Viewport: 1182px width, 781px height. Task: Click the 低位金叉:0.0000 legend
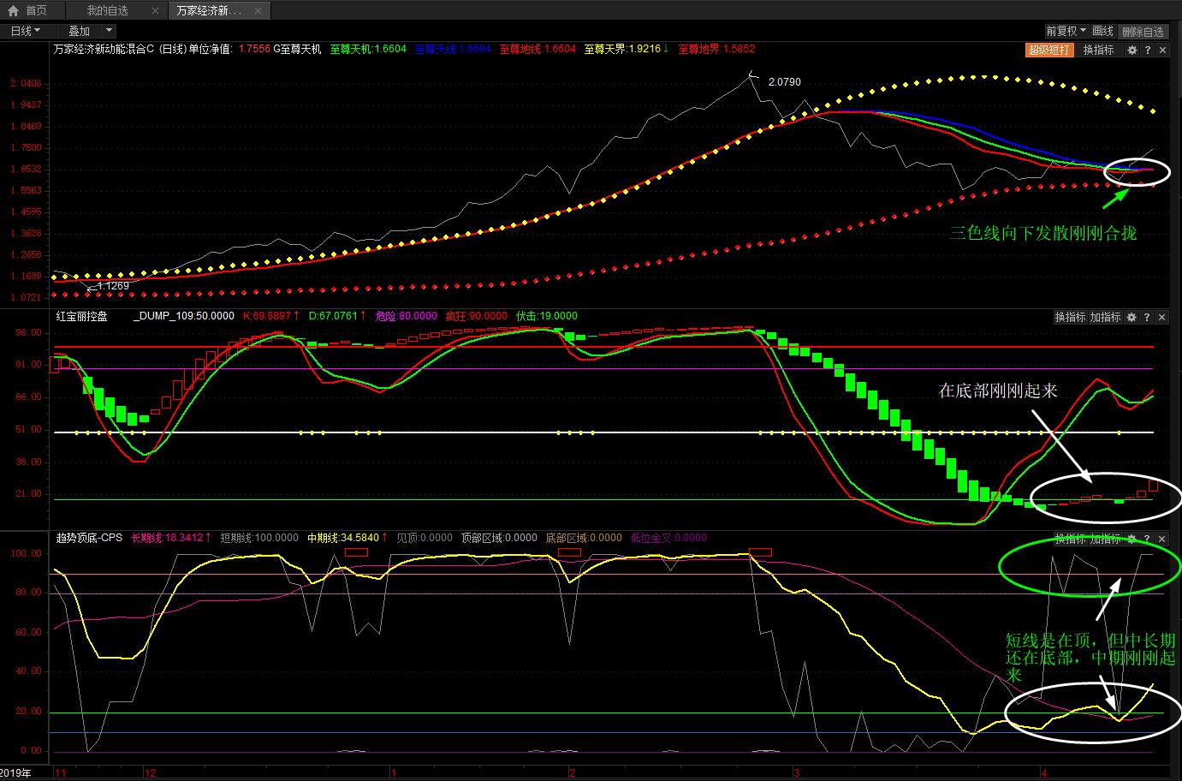(669, 538)
